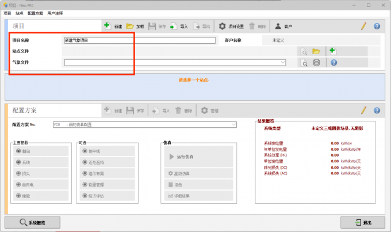Open 项目设置 gear icon
Image resolution: width=391 pixels, height=232 pixels.
222,26
